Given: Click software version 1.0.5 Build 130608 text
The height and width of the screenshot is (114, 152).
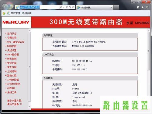Looking at the screenshot, I should pos(89,42).
